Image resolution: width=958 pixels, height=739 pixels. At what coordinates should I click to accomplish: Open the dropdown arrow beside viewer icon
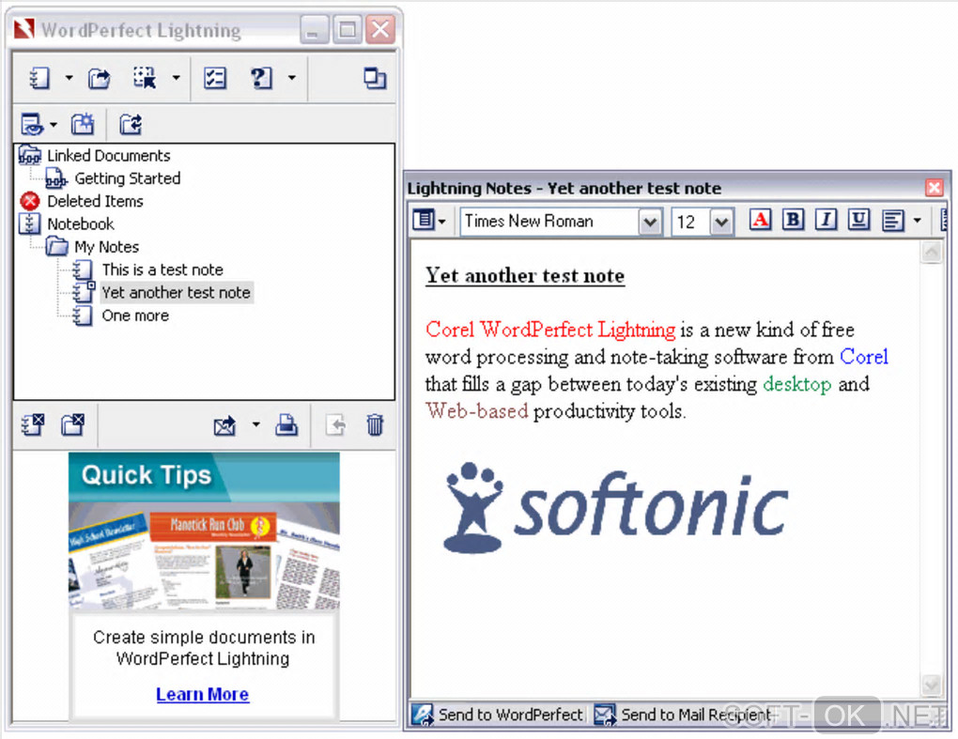click(x=54, y=125)
